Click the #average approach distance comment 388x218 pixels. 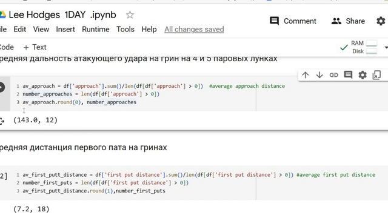tap(247, 86)
